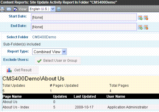Image resolution: width=159 pixels, height=112 pixels.
Task: Clear Start Date with delete calendar icon
Action: (x=146, y=18)
